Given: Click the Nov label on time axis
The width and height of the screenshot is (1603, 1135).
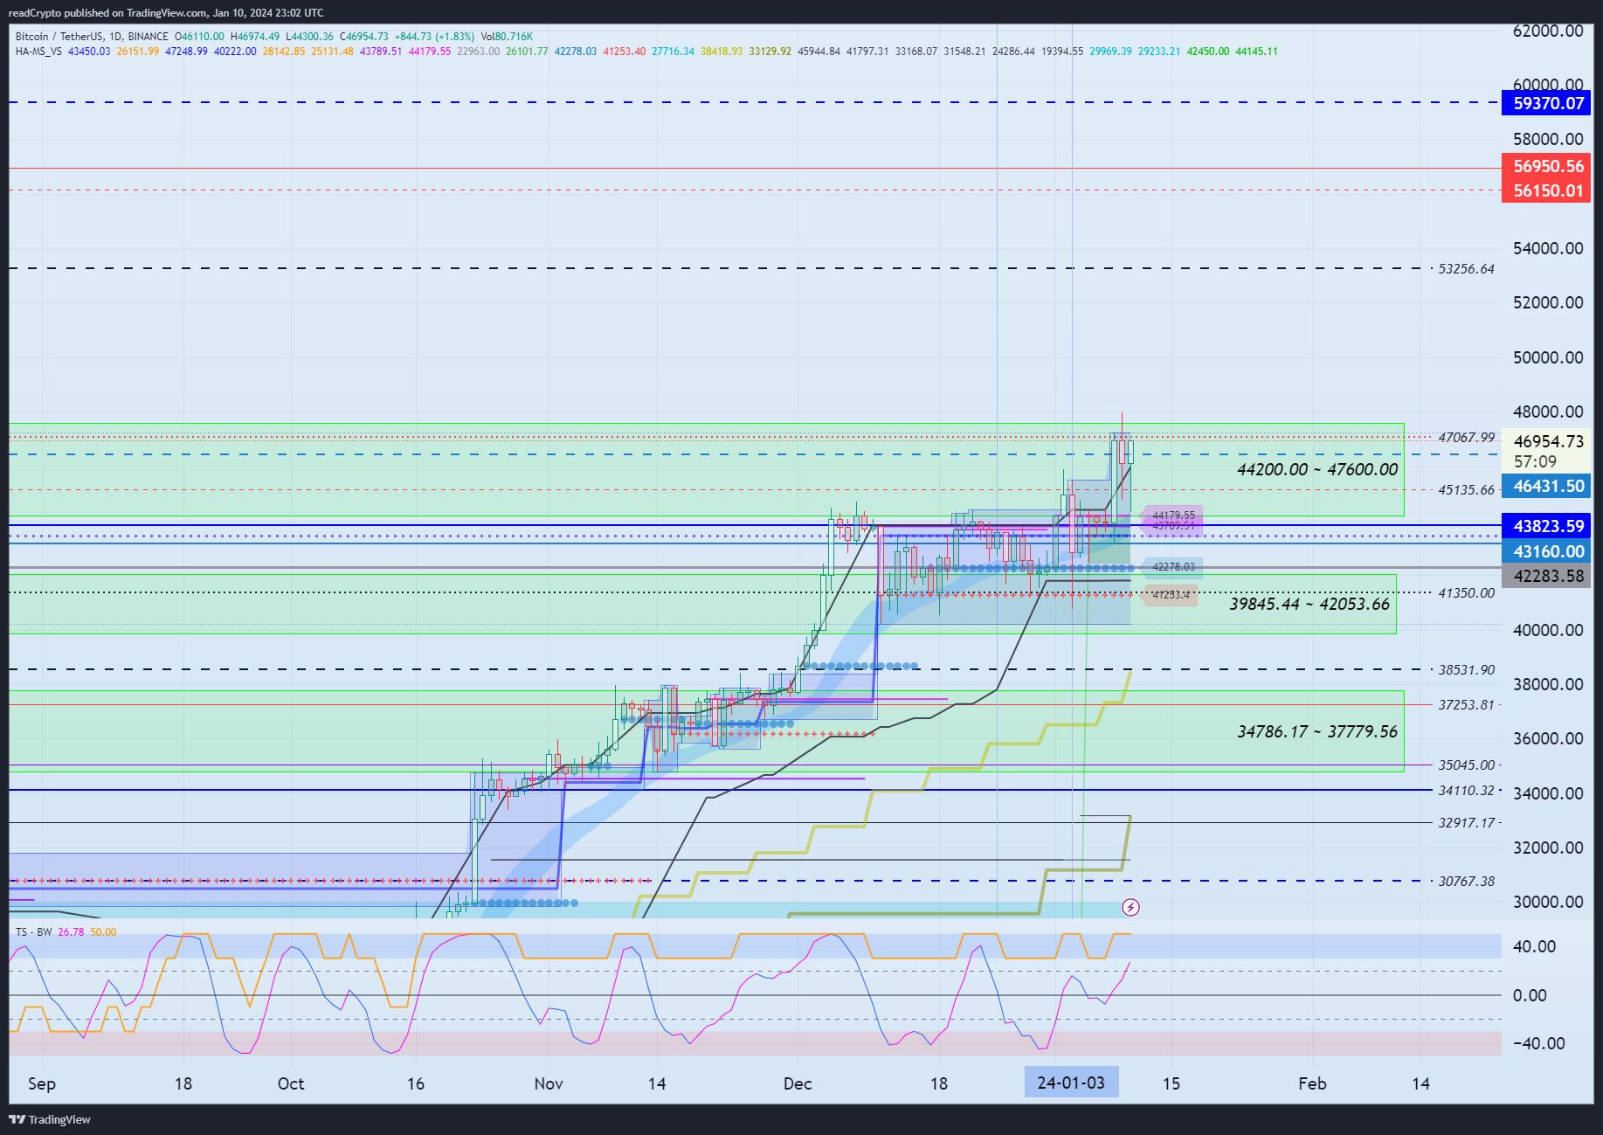Looking at the screenshot, I should coord(549,1083).
